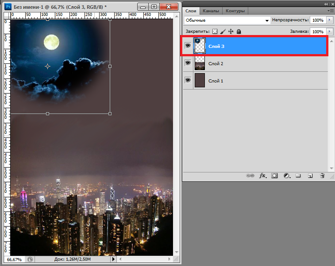Click layers panel scrollbar down arrow
Viewport: 335px width, 266px height.
coord(331,168)
